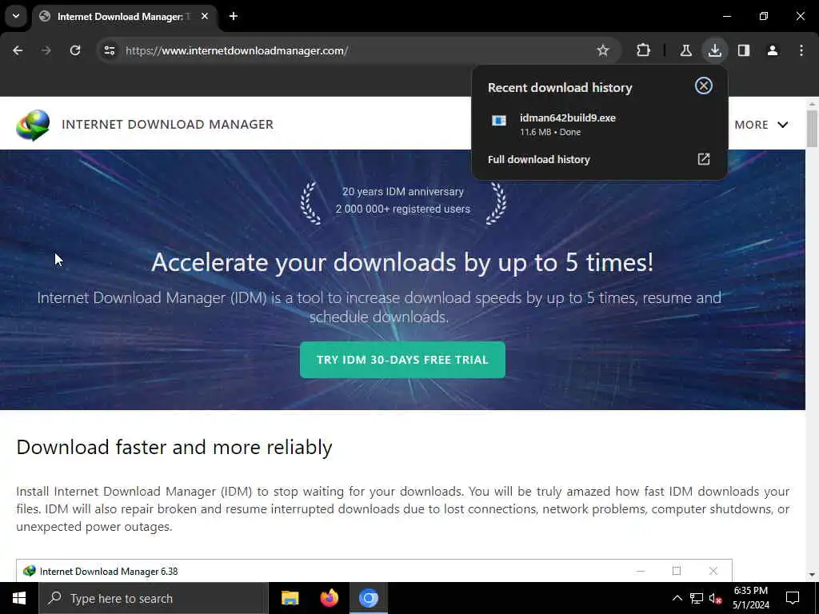The width and height of the screenshot is (819, 614).
Task: Click the muted volume tray icon
Action: [715, 598]
